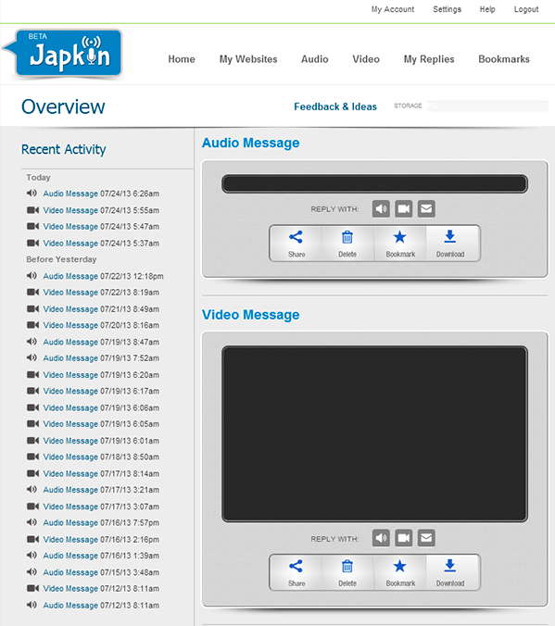Bookmark the Audio Message with star icon

click(x=400, y=244)
